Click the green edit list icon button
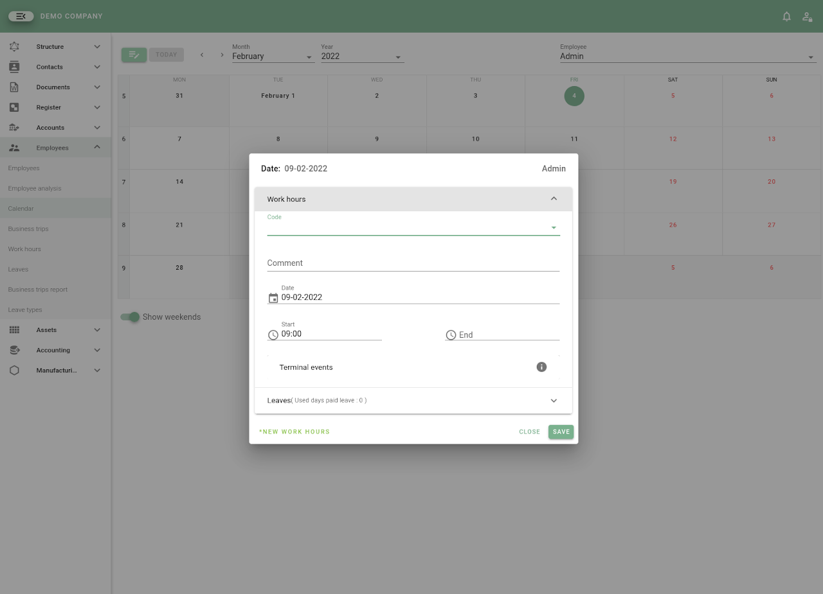This screenshot has height=594, width=823. [x=134, y=55]
